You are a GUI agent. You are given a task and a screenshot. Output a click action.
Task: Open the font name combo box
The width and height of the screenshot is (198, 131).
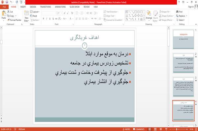coord(49,13)
